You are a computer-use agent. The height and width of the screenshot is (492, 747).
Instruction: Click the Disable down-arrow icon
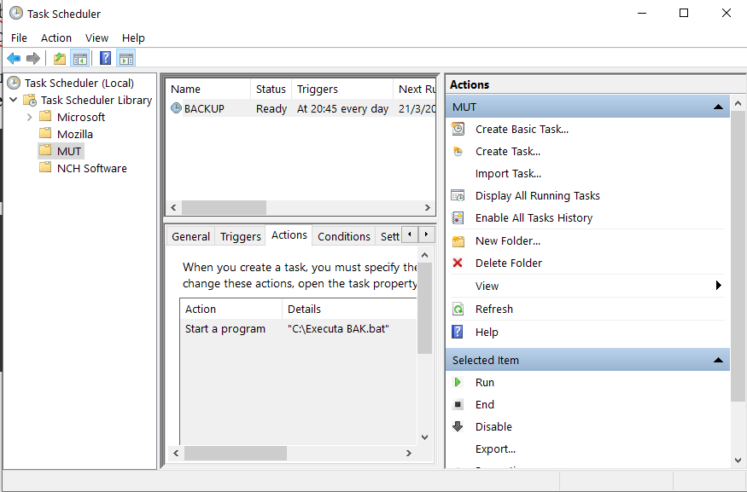point(458,426)
